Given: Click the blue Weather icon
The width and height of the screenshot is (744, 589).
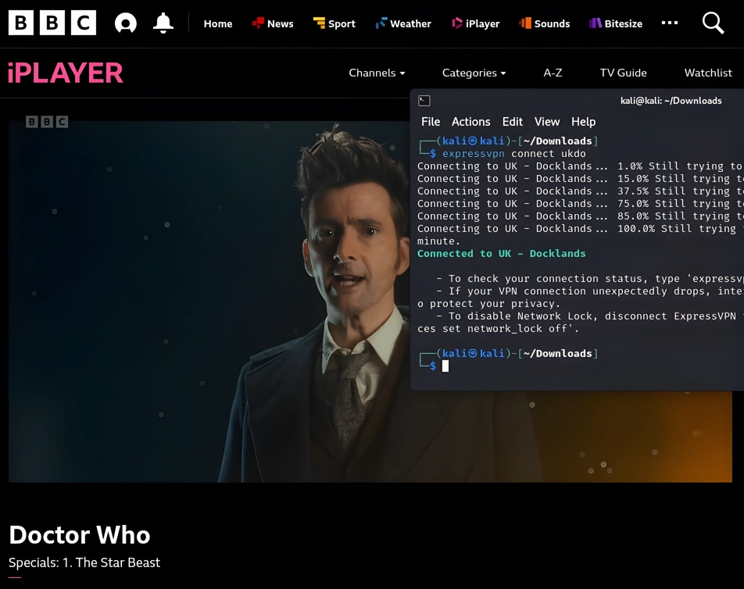Looking at the screenshot, I should (x=381, y=23).
